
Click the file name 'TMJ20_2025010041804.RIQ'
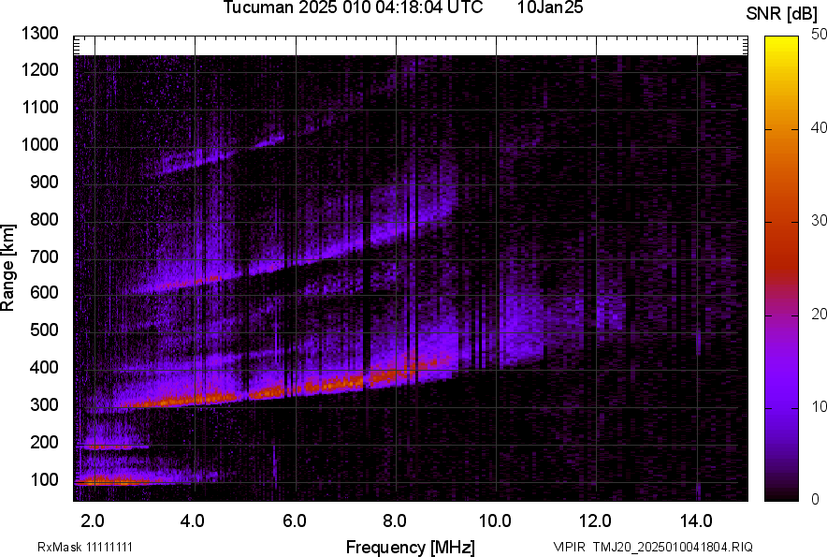point(673,548)
